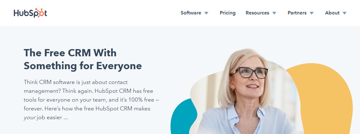360x134 pixels.
Task: Open the Partners menu
Action: [x=297, y=13]
